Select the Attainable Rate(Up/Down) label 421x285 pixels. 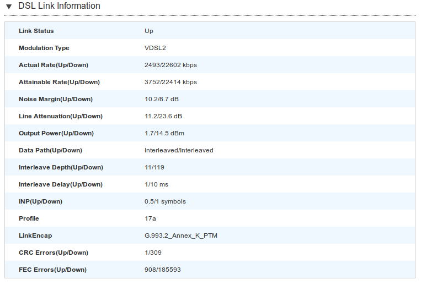click(60, 82)
